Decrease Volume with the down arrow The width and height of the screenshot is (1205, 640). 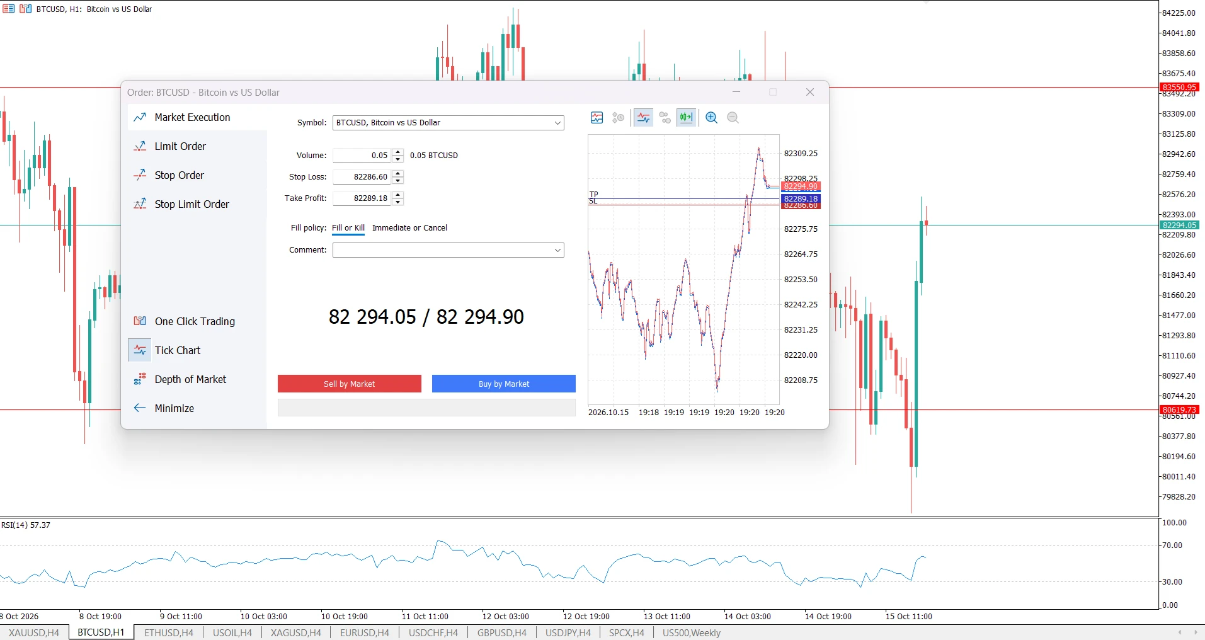pos(397,159)
